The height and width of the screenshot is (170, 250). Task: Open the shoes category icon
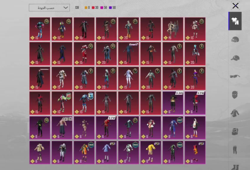pyautogui.click(x=235, y=167)
